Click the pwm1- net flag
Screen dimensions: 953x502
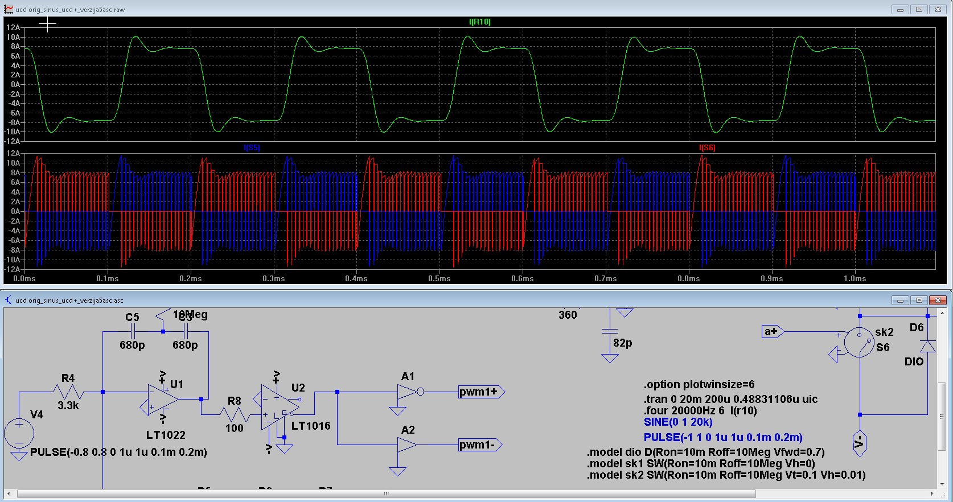coord(480,445)
